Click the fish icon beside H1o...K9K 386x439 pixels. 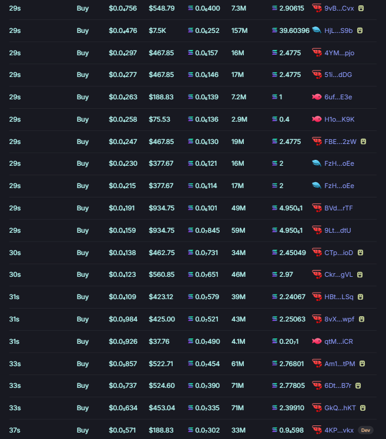pos(317,119)
